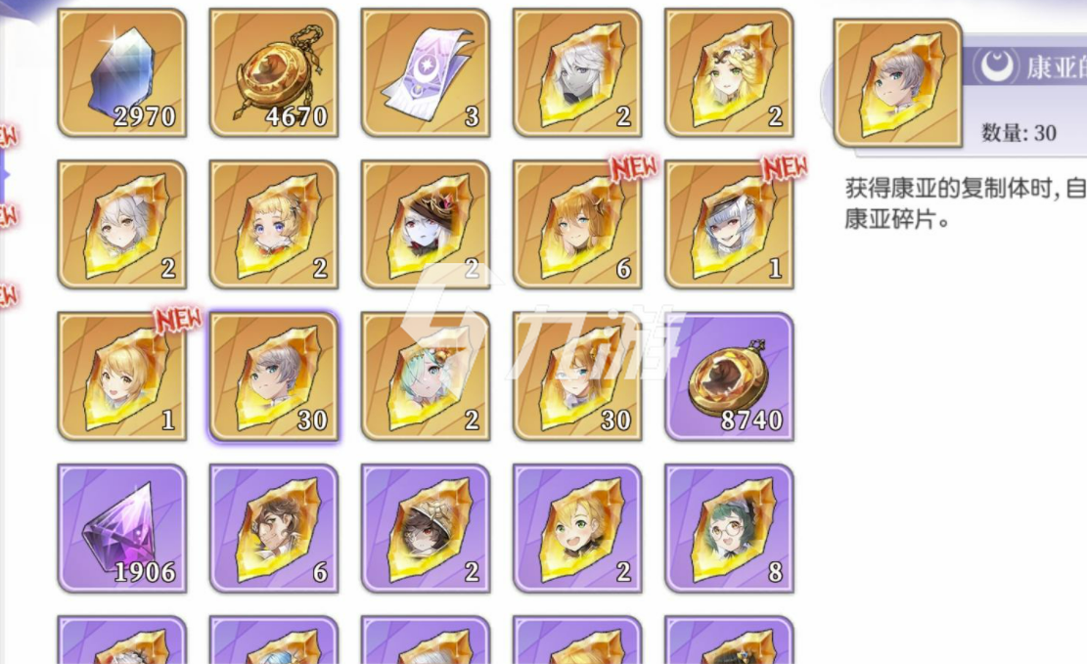Select the mint-haired character shard count 2
Image resolution: width=1087 pixels, height=664 pixels.
(x=426, y=376)
